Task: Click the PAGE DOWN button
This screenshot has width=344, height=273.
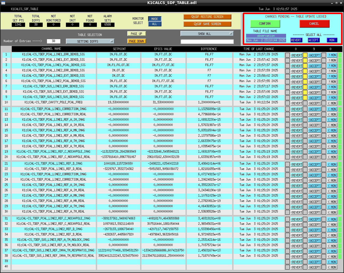Action: 137,41
